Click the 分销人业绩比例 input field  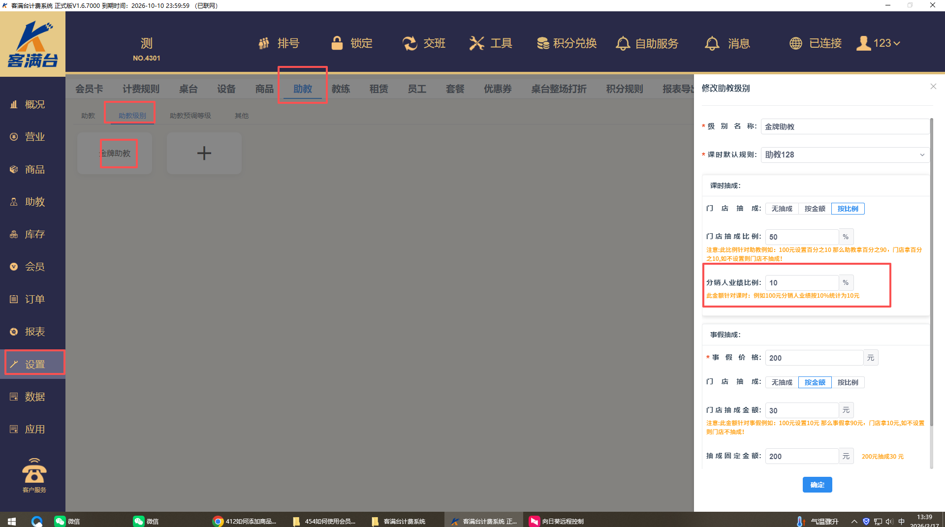802,282
